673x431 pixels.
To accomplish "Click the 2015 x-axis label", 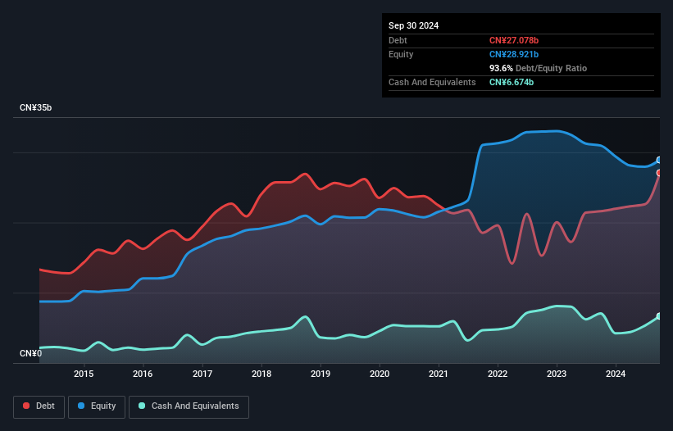I will click(x=84, y=374).
